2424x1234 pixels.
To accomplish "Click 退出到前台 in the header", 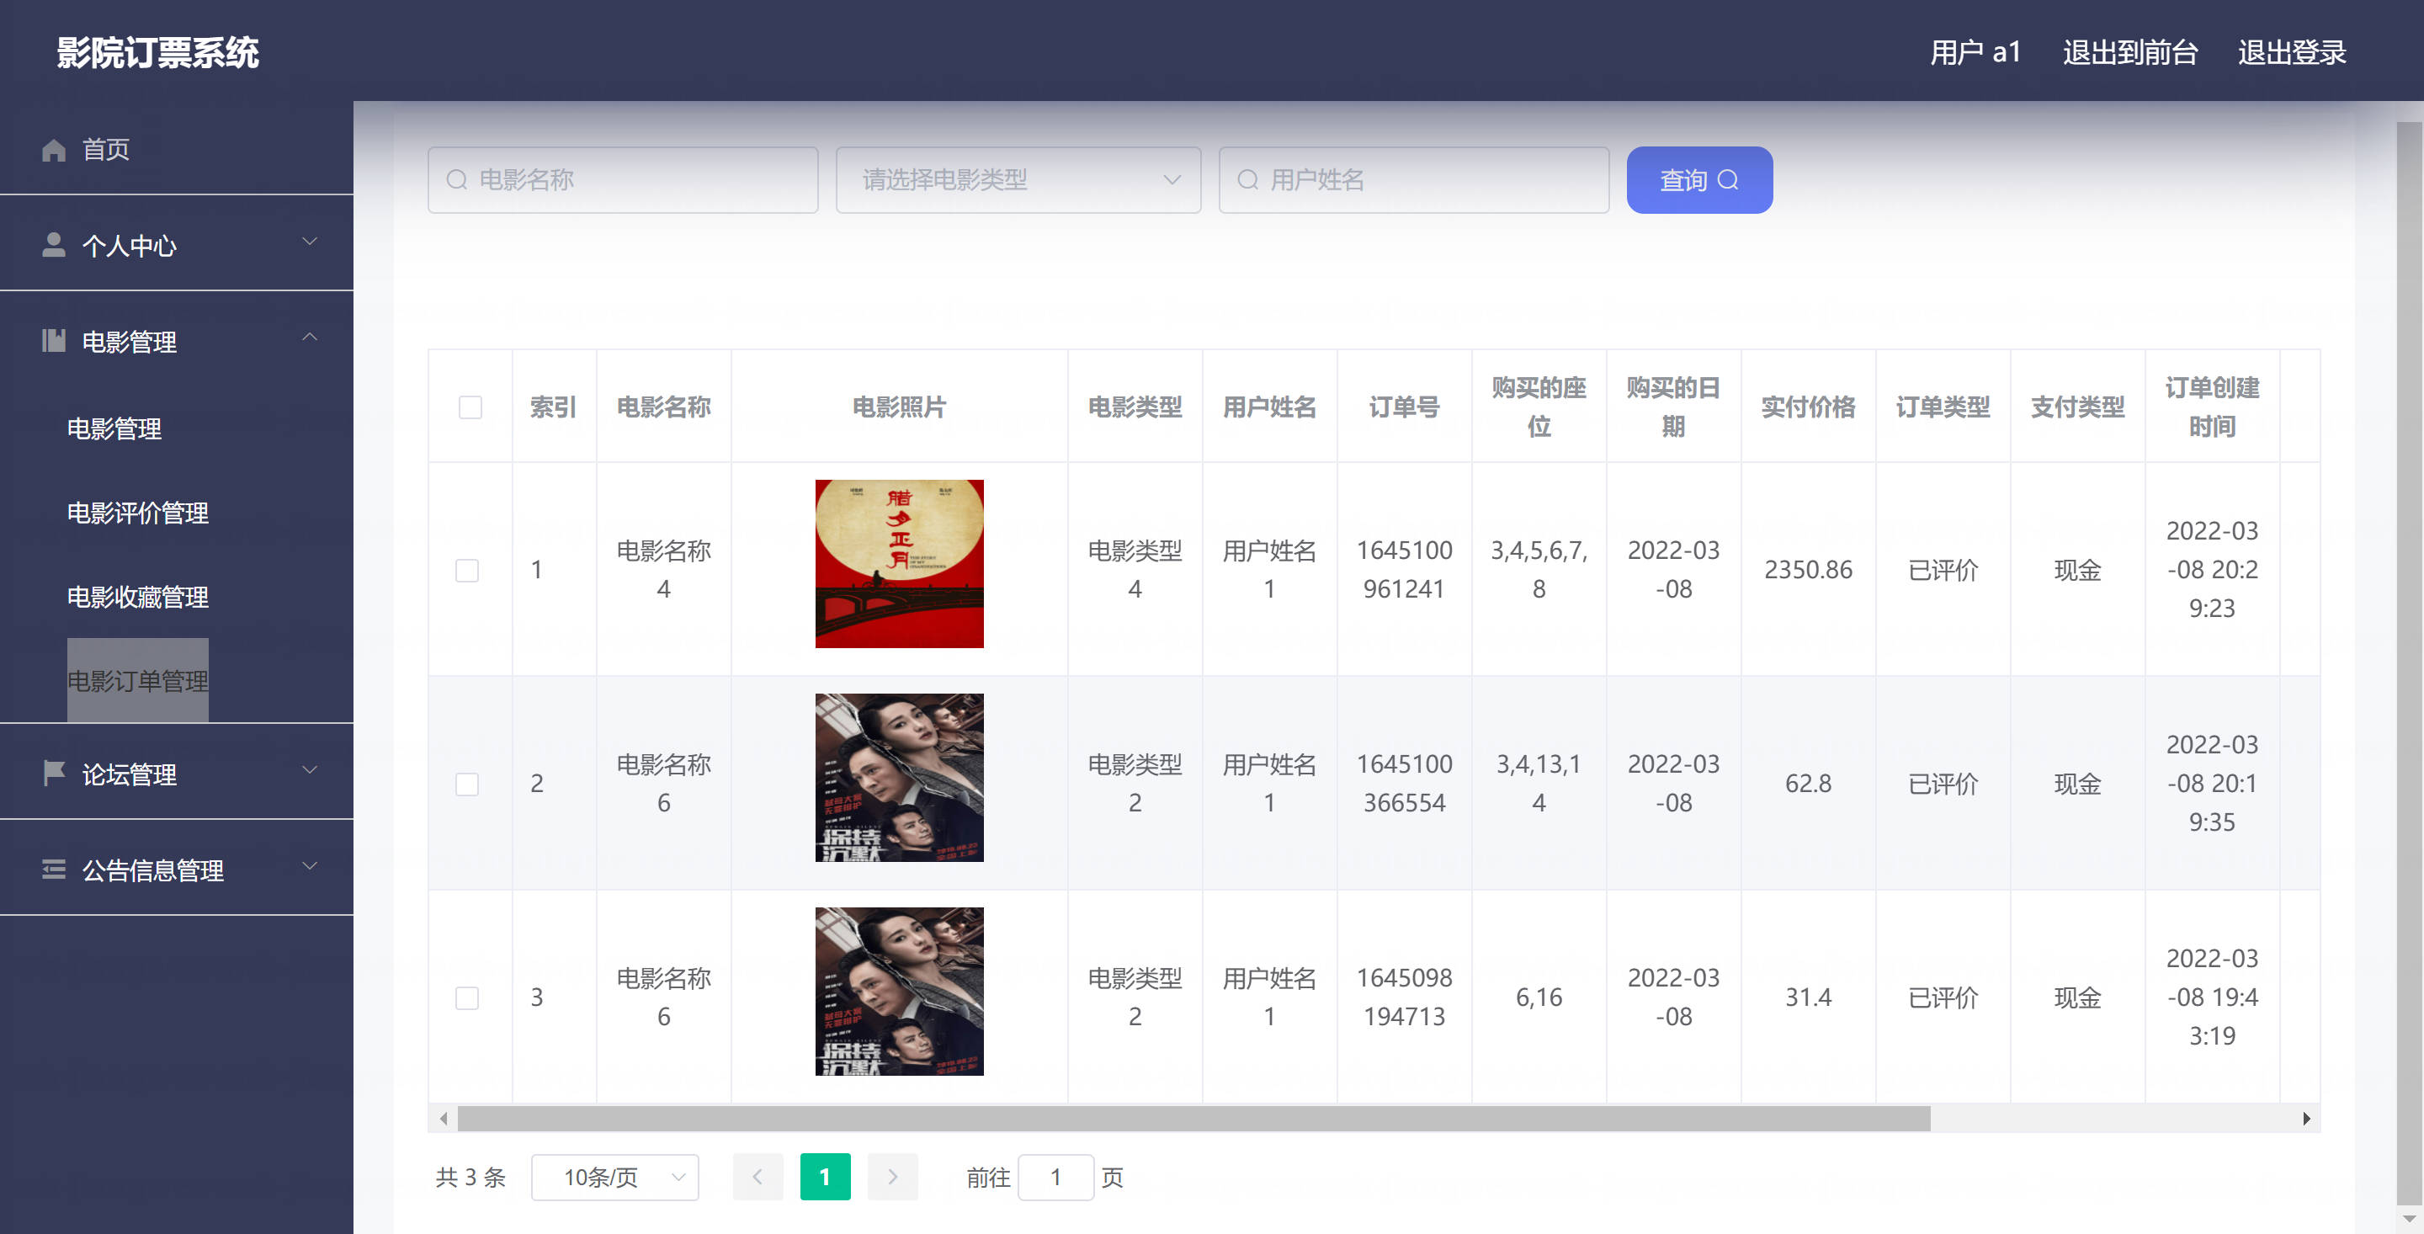I will (x=2130, y=53).
